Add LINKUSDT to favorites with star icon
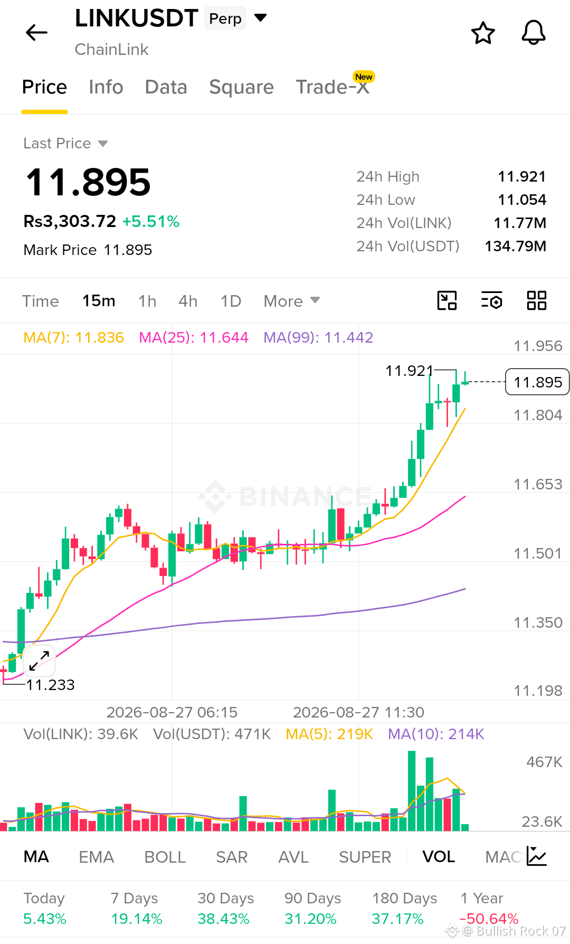The height and width of the screenshot is (944, 570). (x=483, y=33)
